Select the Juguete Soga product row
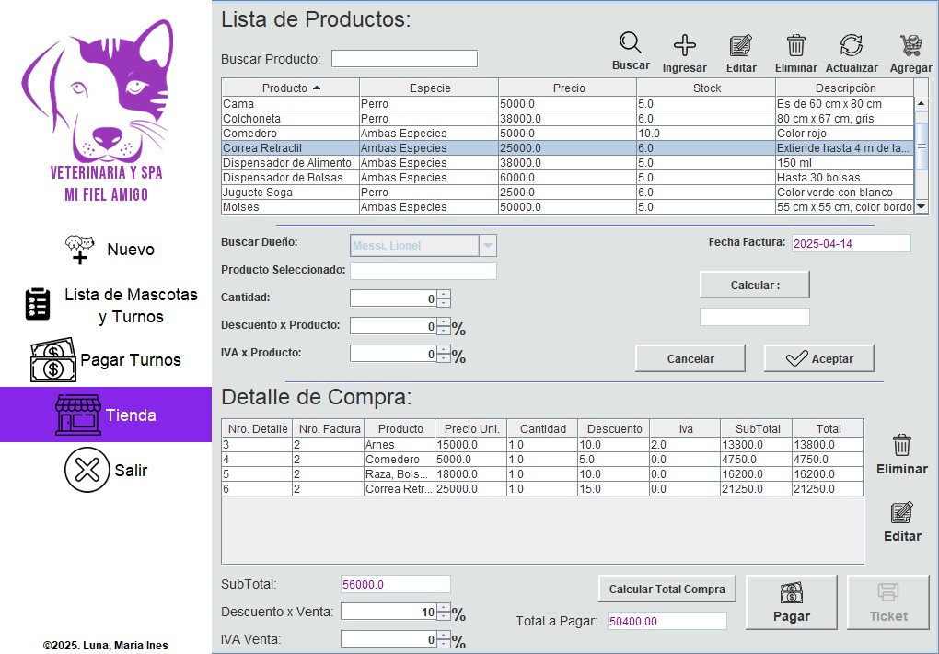 click(x=568, y=193)
